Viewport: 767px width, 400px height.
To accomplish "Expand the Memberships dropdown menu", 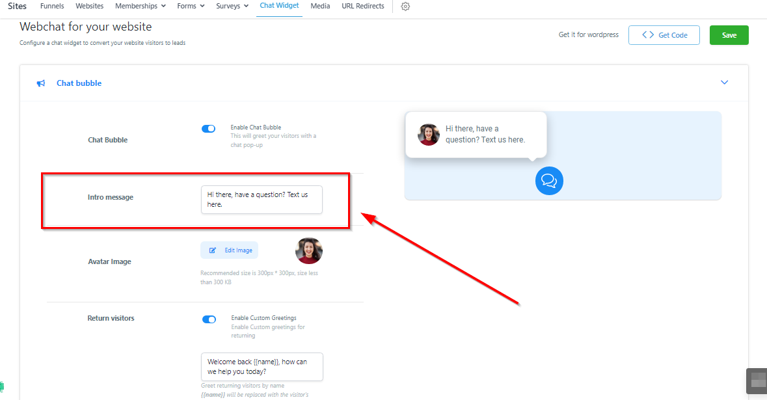I will tap(140, 7).
